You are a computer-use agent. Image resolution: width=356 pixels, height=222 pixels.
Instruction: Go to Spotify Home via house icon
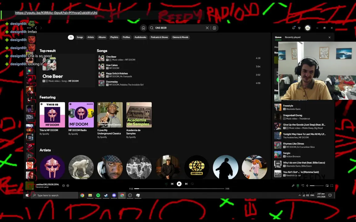coord(143,28)
